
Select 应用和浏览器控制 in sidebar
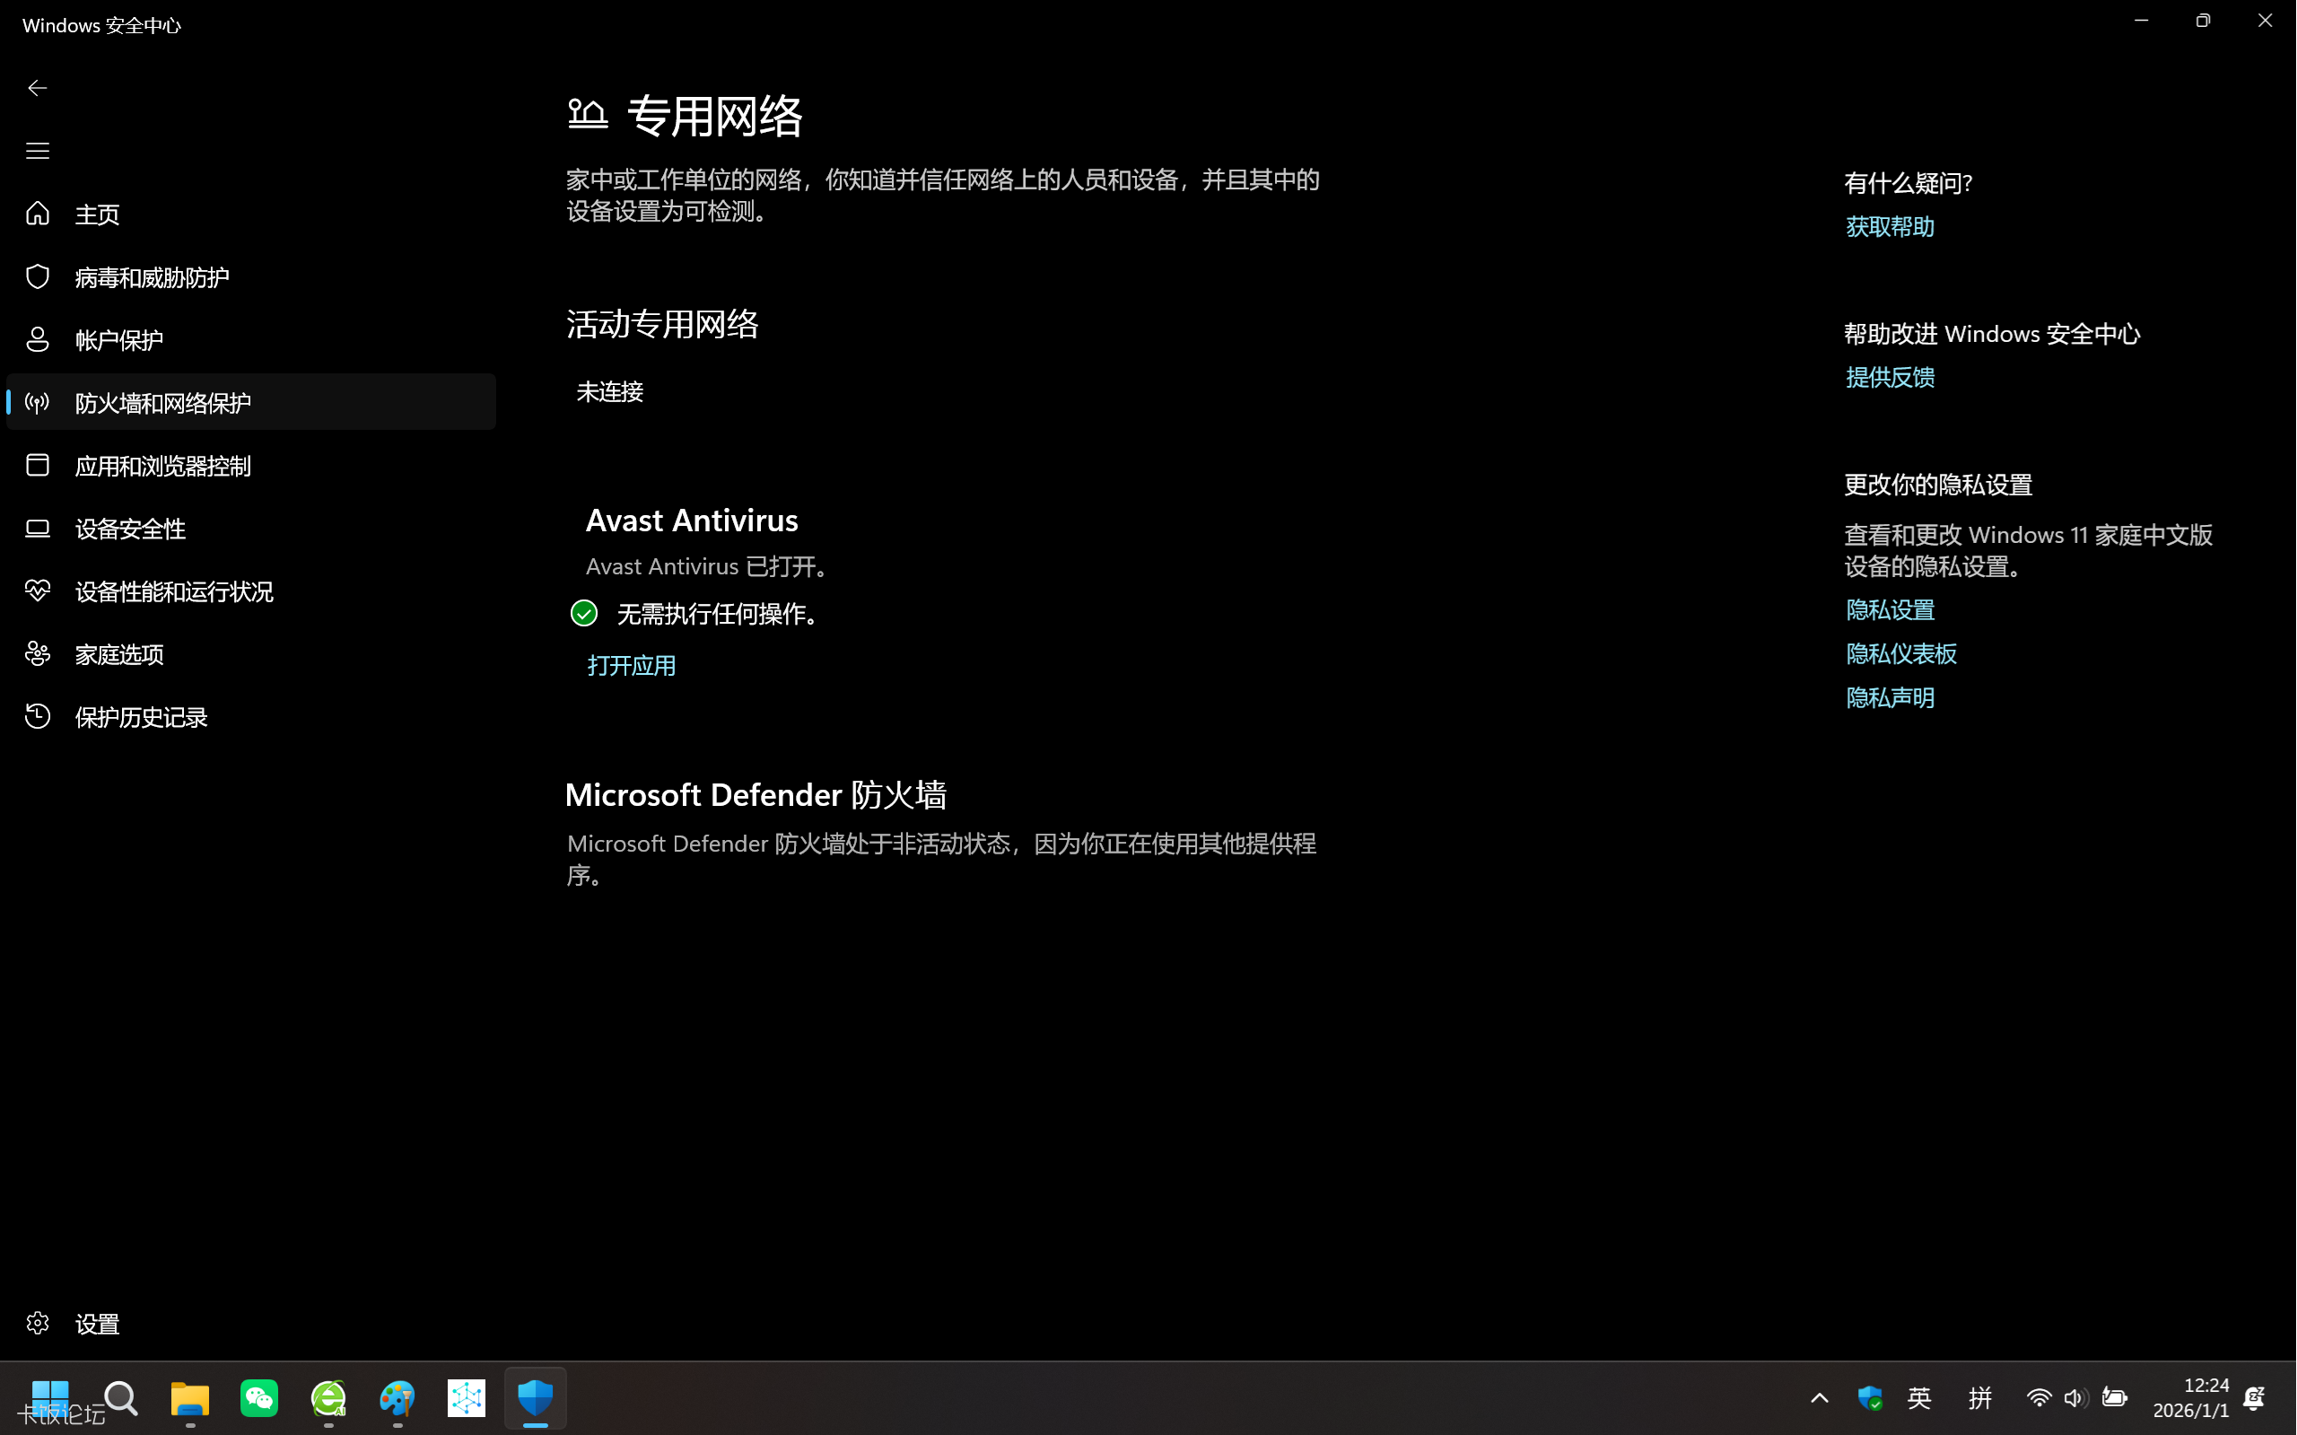[x=162, y=466]
